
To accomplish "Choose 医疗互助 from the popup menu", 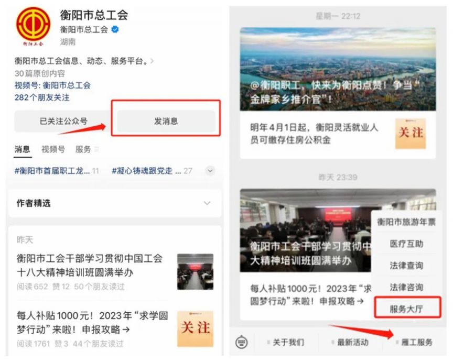I will coord(406,244).
